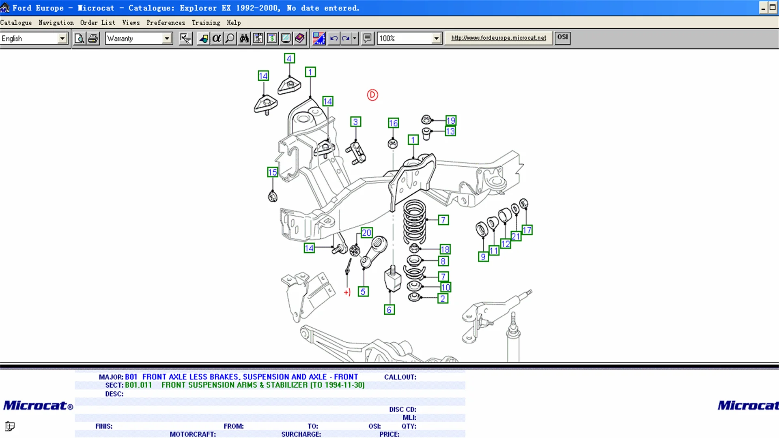Click the red D marker in diagram

coord(372,95)
